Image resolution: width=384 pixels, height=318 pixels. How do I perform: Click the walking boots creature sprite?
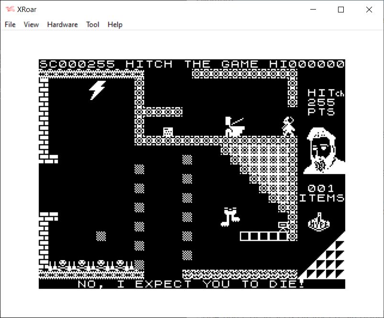[230, 216]
